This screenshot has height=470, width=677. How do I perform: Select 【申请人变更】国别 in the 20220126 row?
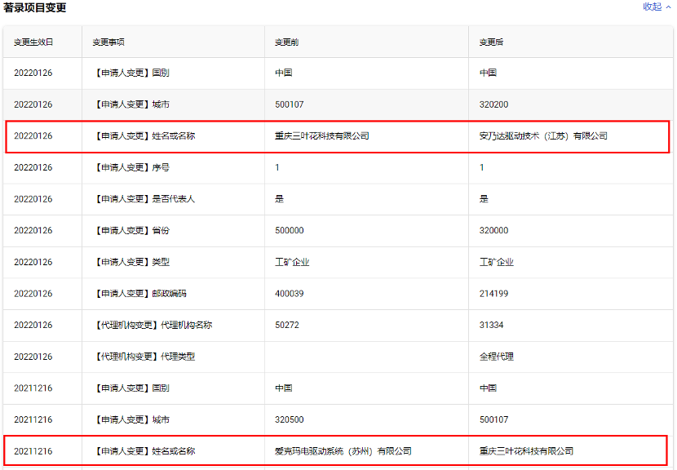(131, 73)
